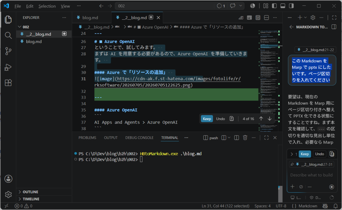The width and height of the screenshot is (342, 210).
Task: Maximize the terminal panel size
Action: (266, 138)
